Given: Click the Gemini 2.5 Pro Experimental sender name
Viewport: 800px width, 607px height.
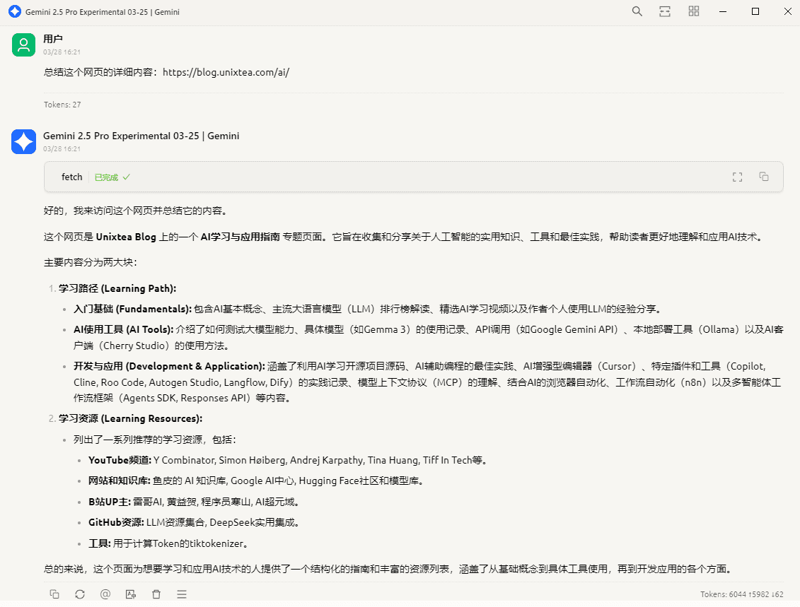Looking at the screenshot, I should pos(141,136).
